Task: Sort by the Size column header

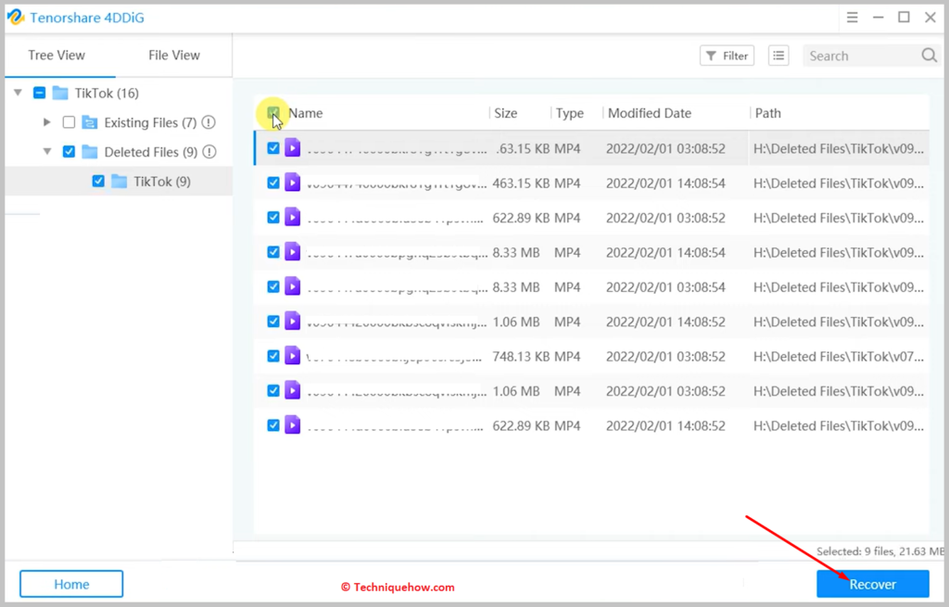Action: (506, 113)
